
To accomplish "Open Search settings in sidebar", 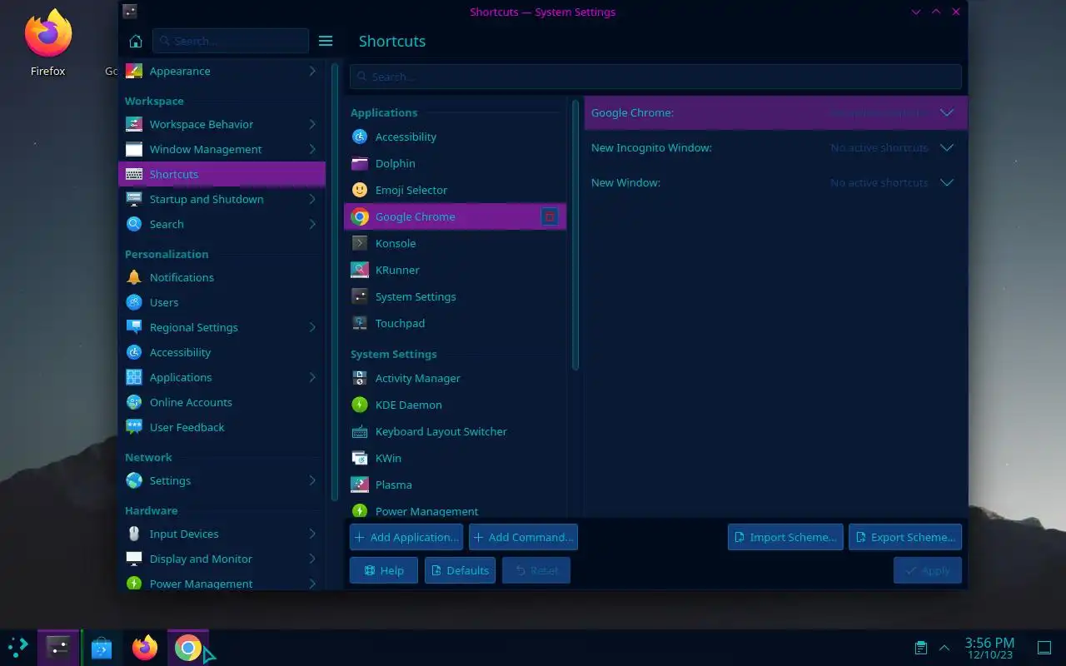I will tap(222, 224).
